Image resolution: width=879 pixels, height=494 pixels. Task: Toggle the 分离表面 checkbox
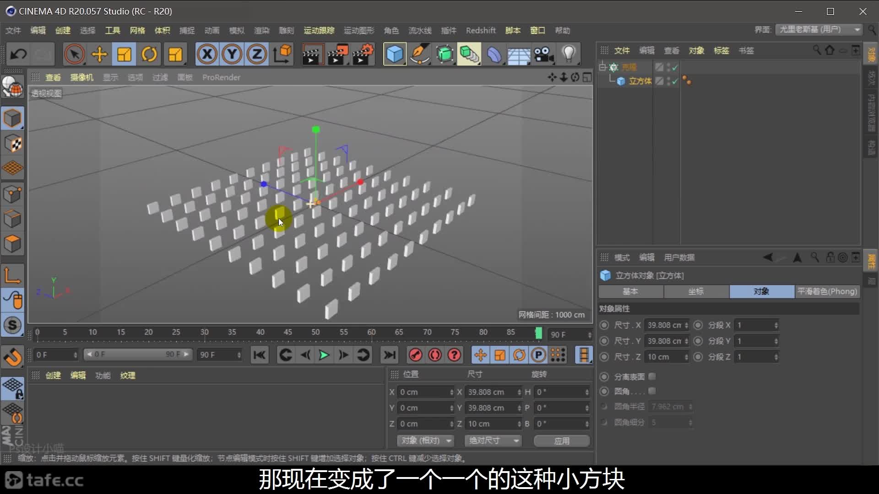coord(652,376)
